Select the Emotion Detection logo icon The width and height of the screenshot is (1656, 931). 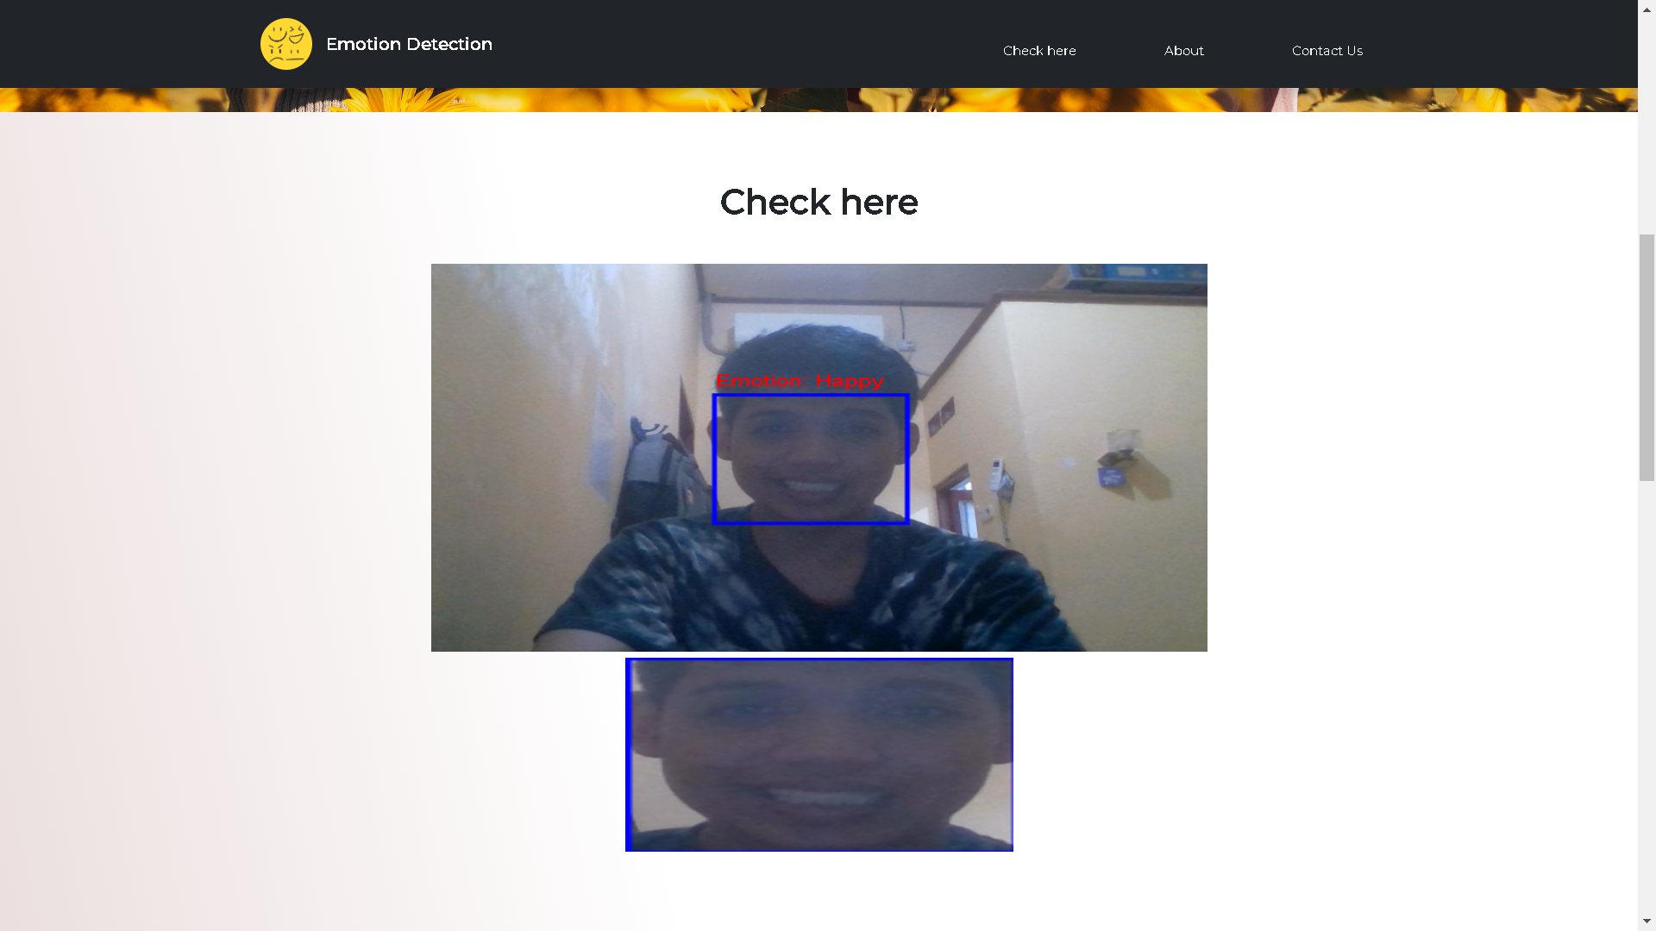(x=285, y=43)
